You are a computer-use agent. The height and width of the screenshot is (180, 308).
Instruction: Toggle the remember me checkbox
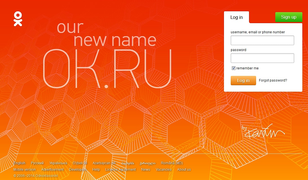pos(234,68)
